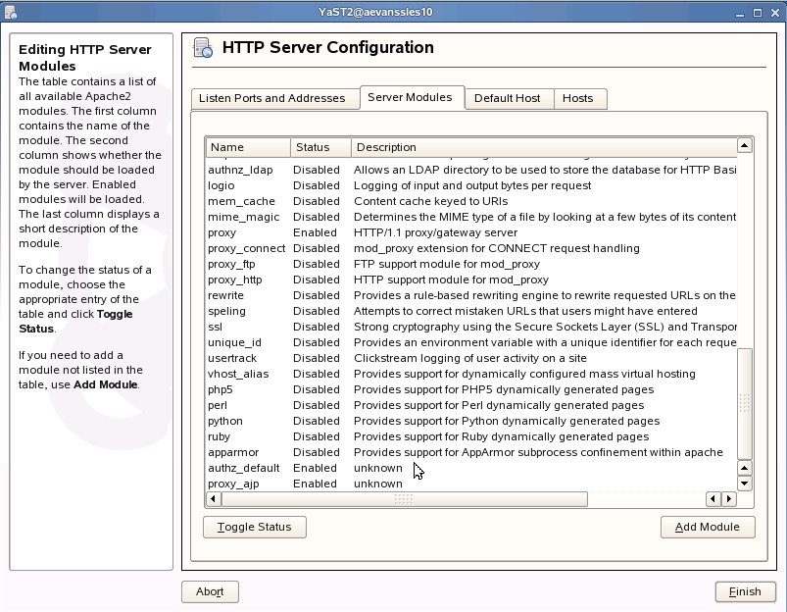Screen dimensions: 787x612
Task: Click the Finish button
Action: (x=745, y=592)
